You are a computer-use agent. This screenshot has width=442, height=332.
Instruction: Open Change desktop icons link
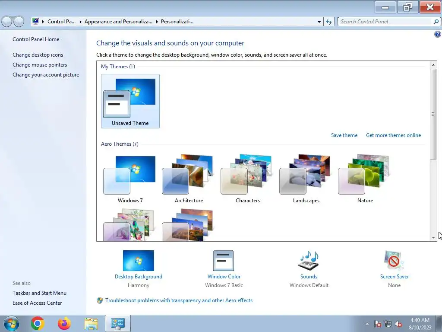[x=38, y=55]
